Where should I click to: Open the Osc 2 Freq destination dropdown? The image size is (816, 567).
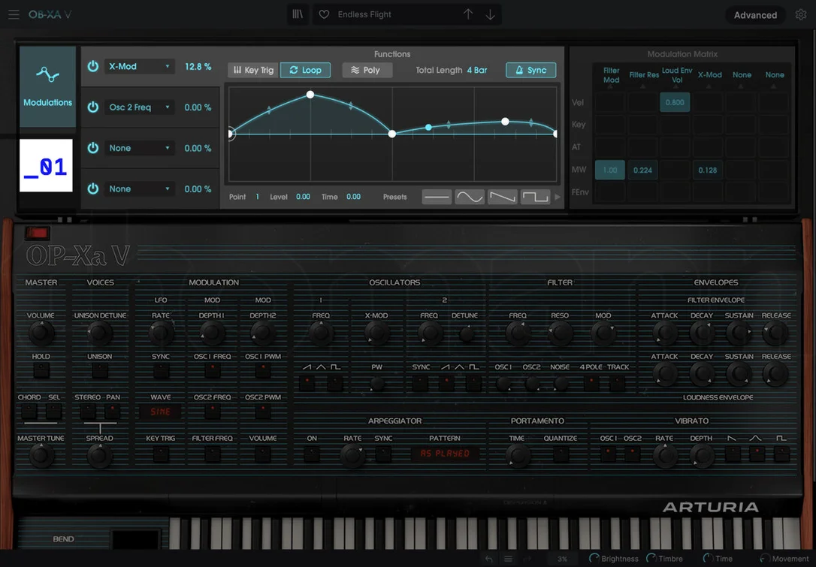(138, 107)
